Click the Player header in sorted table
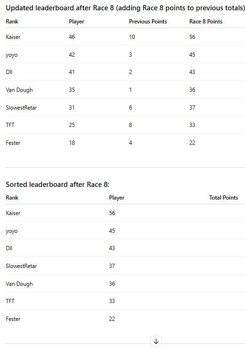This screenshot has height=349, width=245. coord(116,198)
